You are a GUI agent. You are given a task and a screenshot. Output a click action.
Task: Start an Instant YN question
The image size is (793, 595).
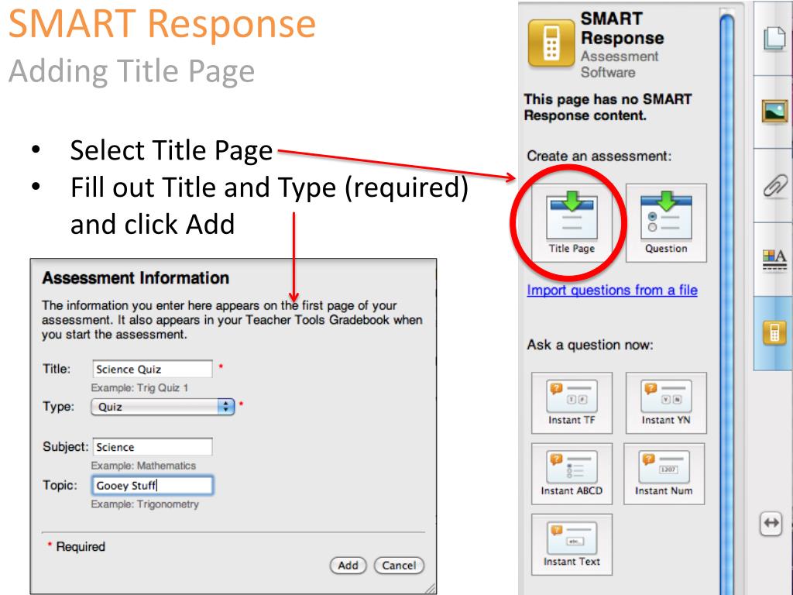(666, 403)
